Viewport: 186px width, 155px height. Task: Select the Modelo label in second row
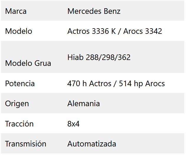pos(19,31)
